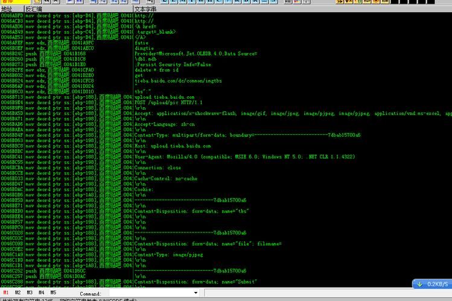Open Executable modules with E button
452x301 pixels.
click(171, 2)
